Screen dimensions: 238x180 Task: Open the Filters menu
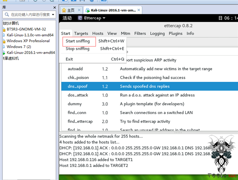point(140,33)
